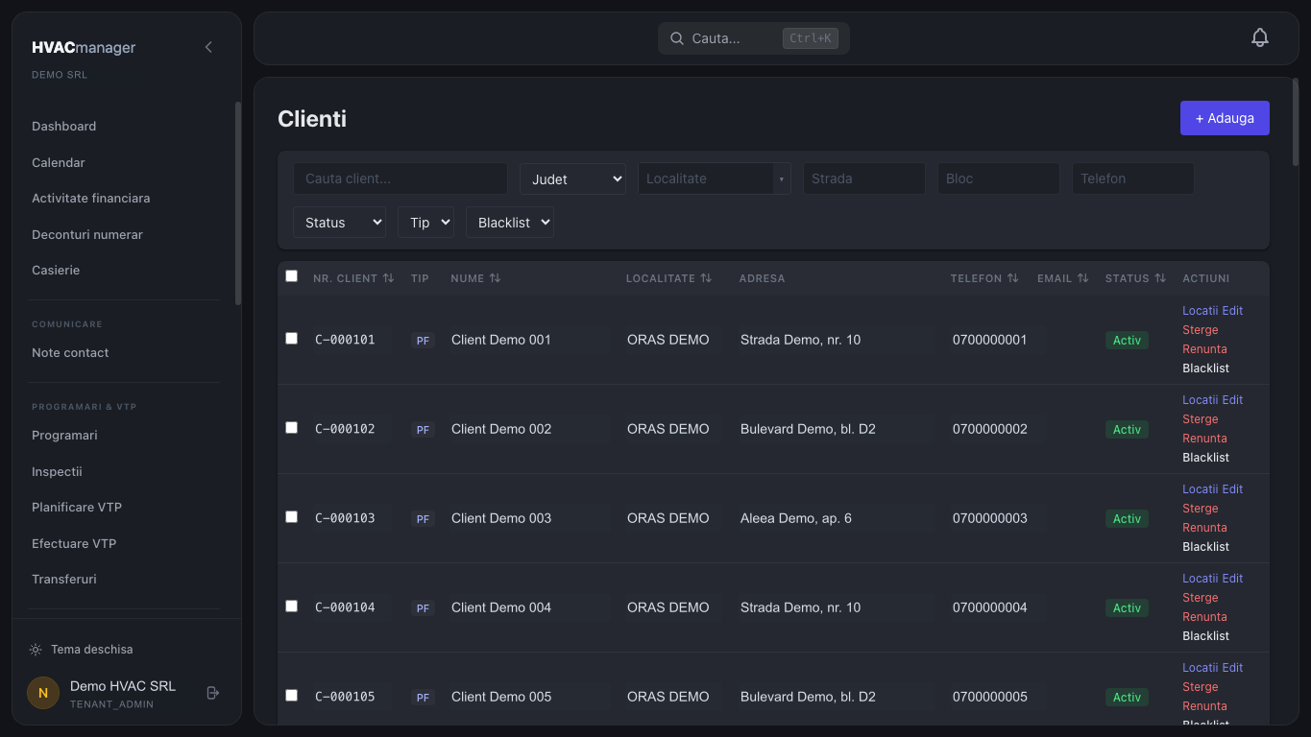The width and height of the screenshot is (1311, 737).
Task: Click Blacklist for Client Demo 001
Action: pyautogui.click(x=1205, y=368)
